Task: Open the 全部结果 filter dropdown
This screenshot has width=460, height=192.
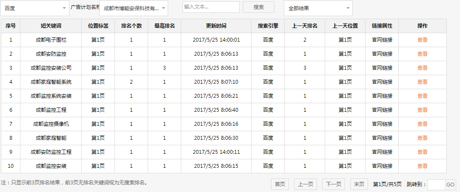Action: tap(318, 8)
